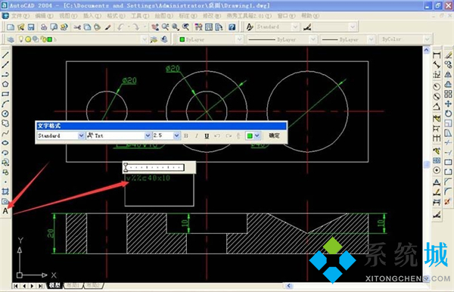Click in the text editor box
The height and width of the screenshot is (292, 454).
click(x=159, y=190)
